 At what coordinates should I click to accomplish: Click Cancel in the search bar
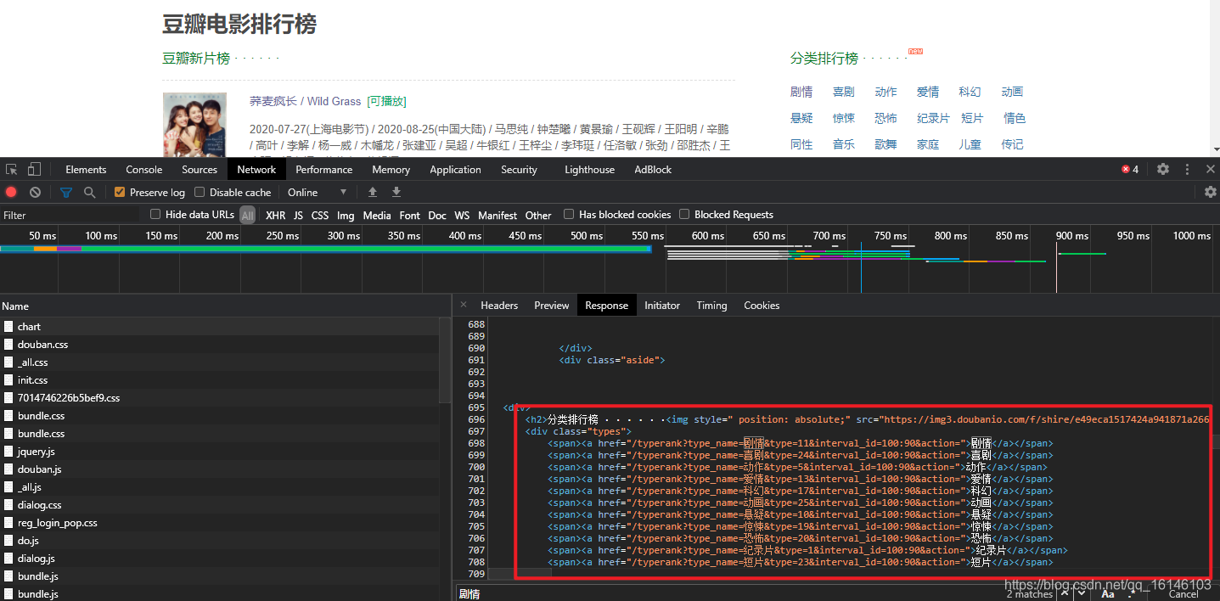click(x=1183, y=594)
